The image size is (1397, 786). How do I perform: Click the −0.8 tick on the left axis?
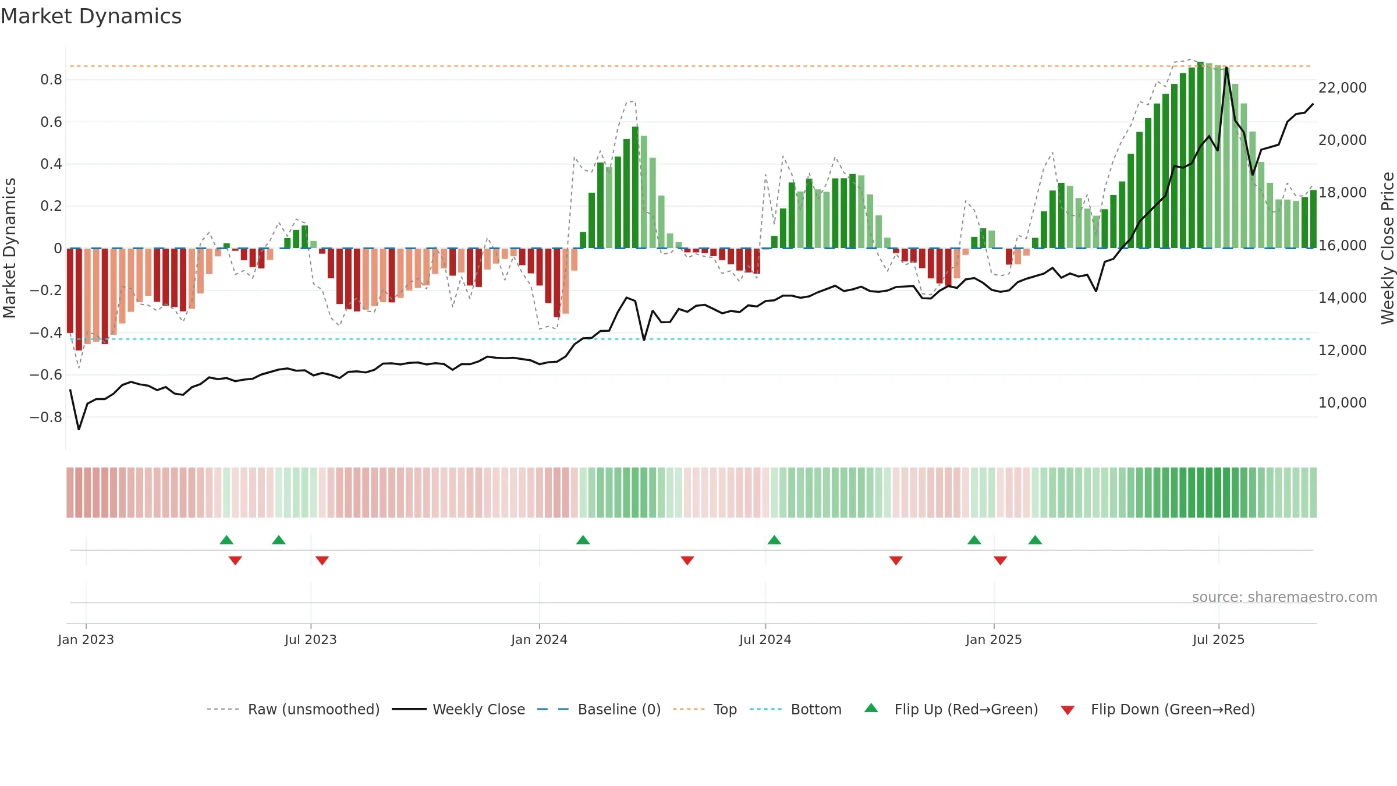tap(46, 417)
